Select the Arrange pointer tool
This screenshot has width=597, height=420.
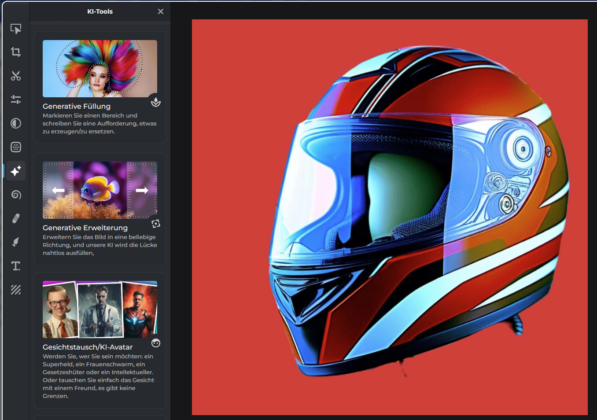[x=16, y=29]
